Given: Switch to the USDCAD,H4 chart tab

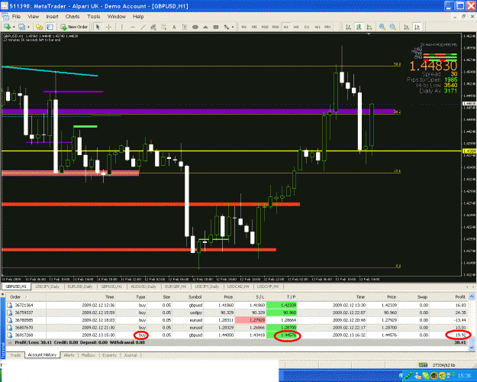Looking at the screenshot, I should click(238, 286).
